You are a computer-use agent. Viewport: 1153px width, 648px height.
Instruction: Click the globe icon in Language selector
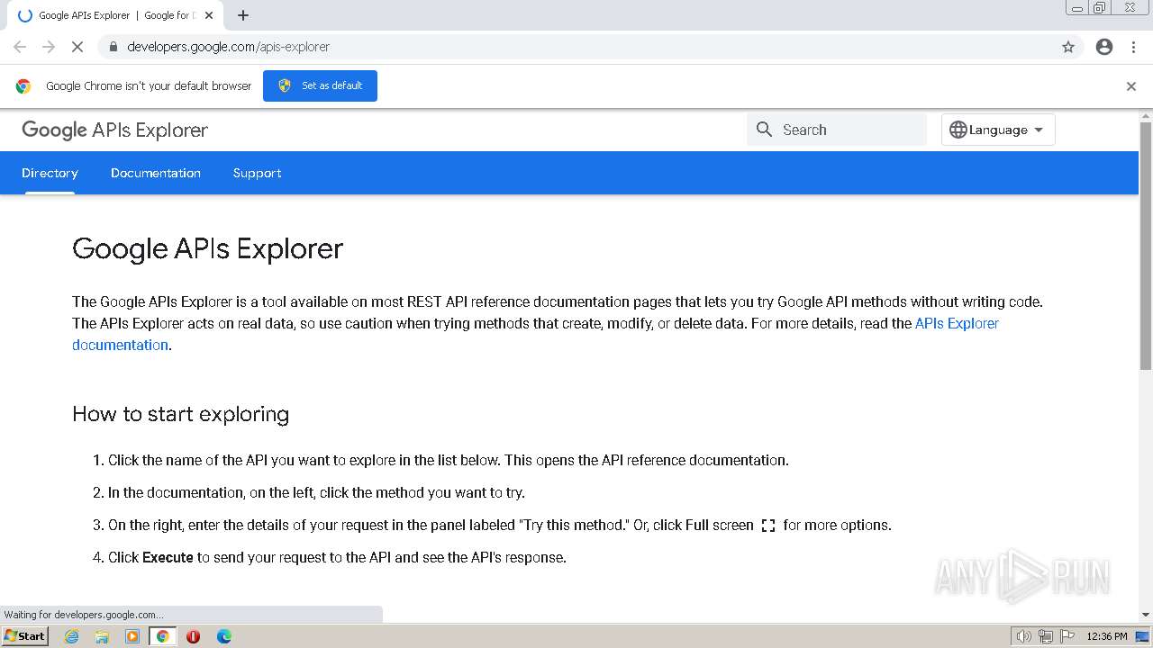[x=958, y=130]
